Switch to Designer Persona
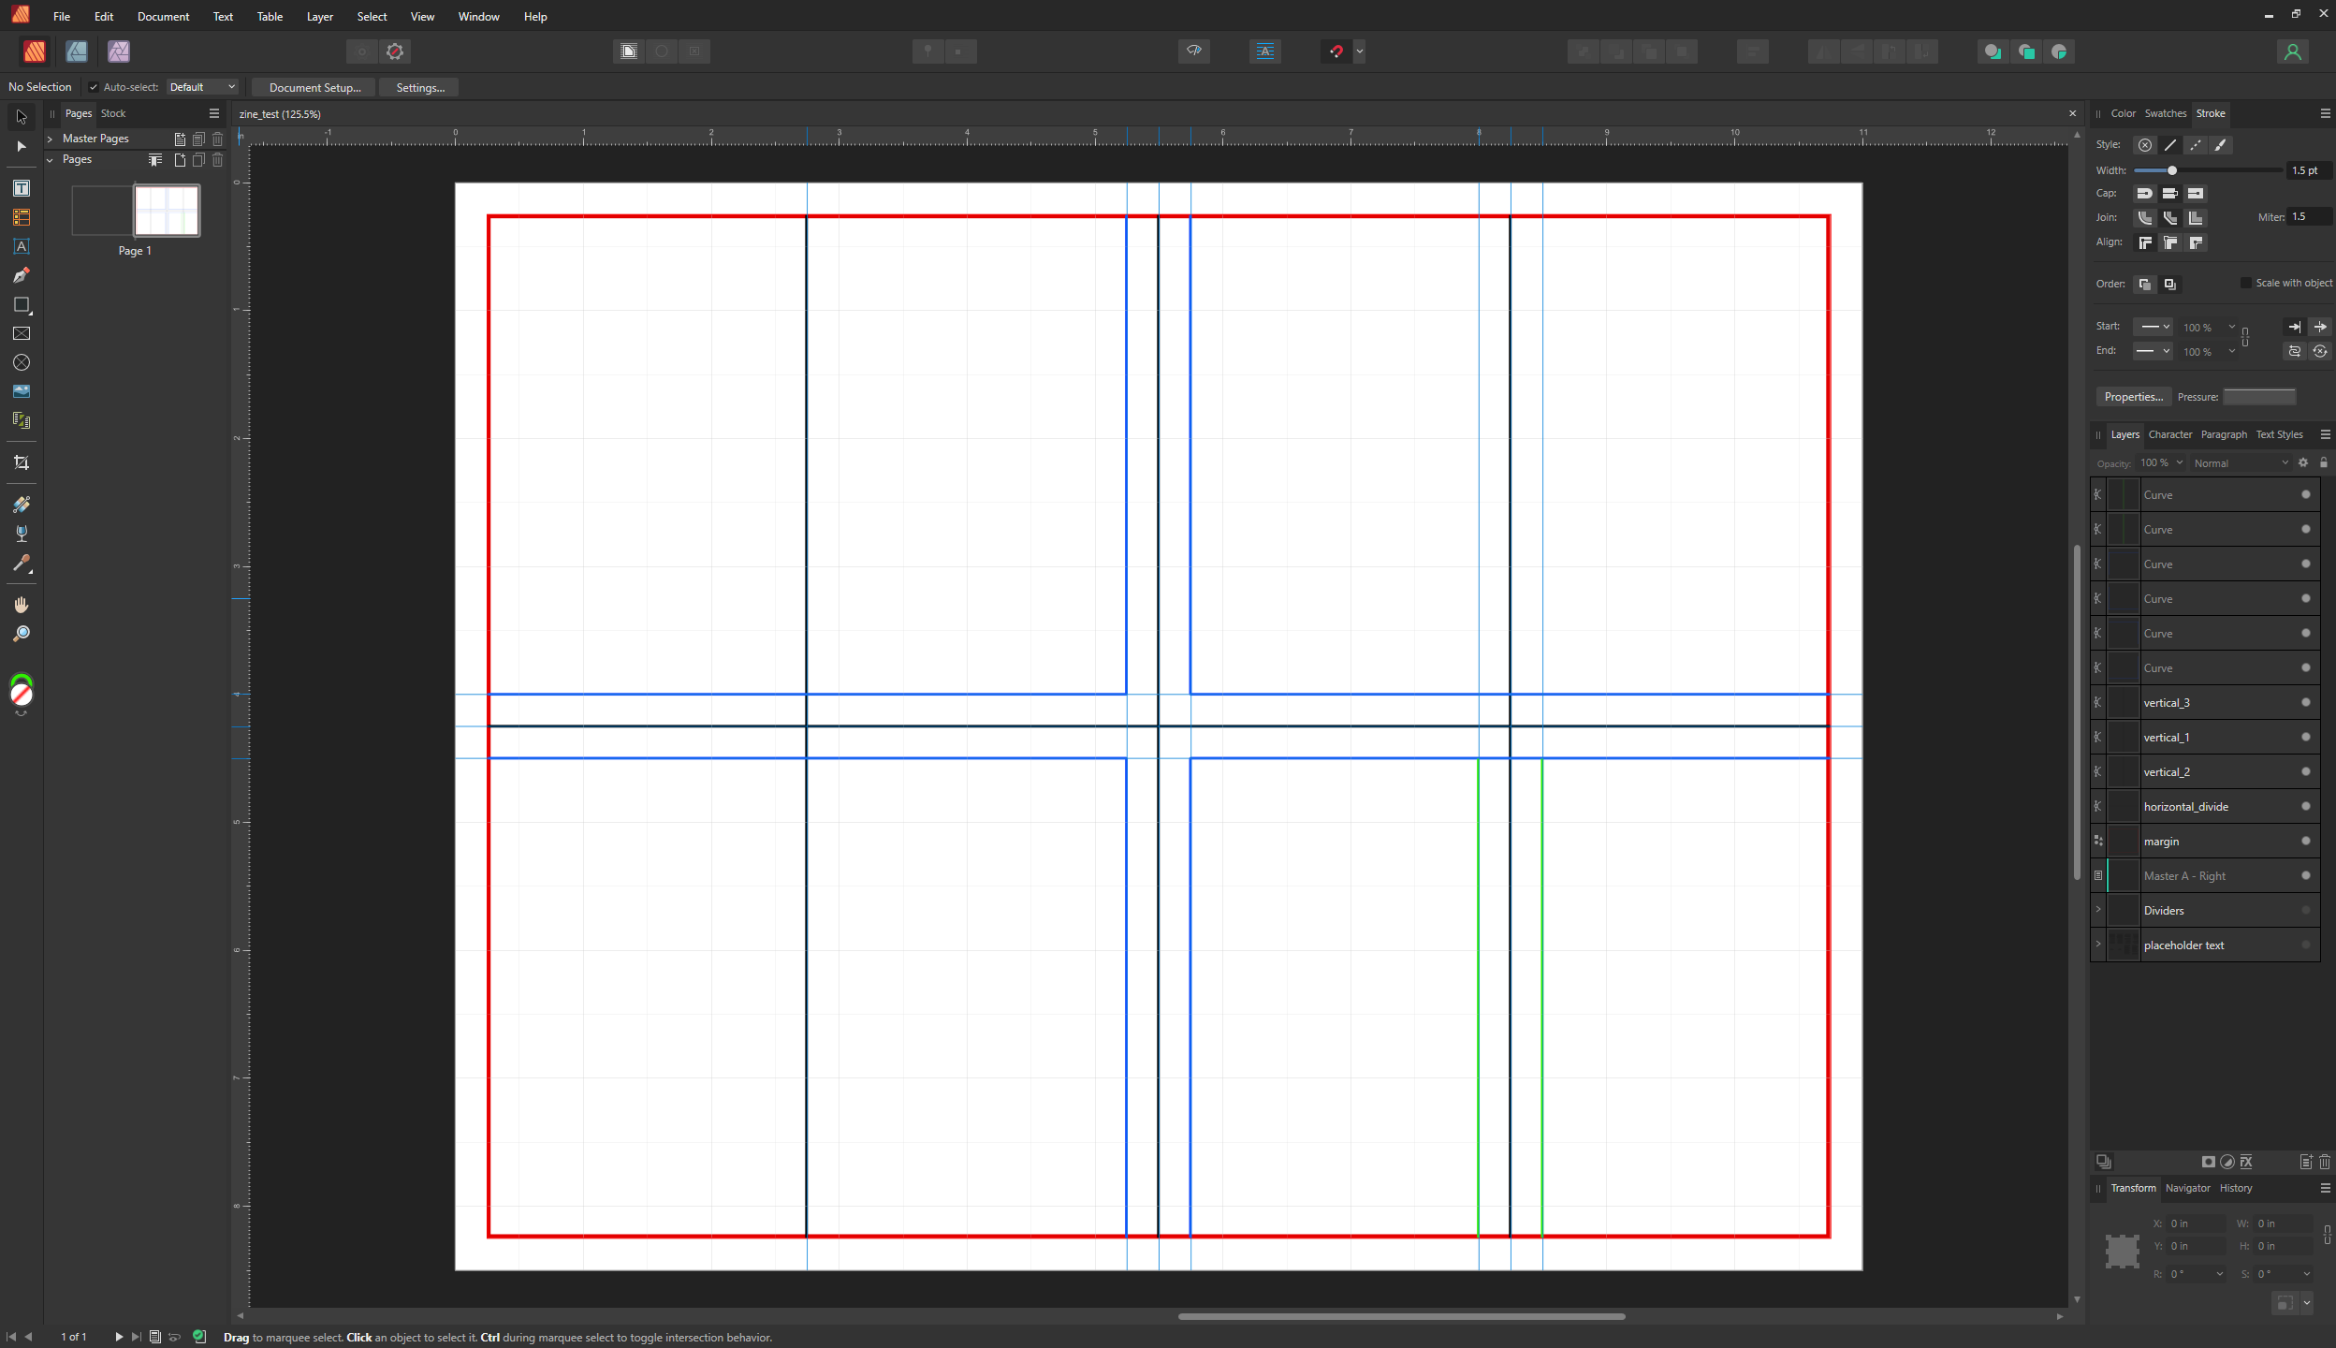This screenshot has height=1348, width=2336. tap(77, 51)
